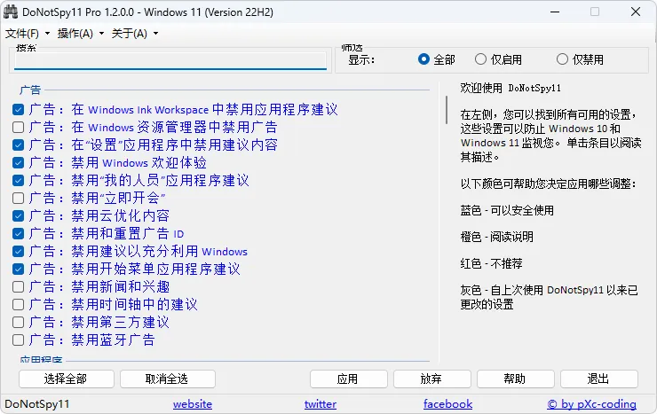Uncheck 禁用云优化内容 checkbox
Viewport: 657px width, 414px height.
(18, 215)
